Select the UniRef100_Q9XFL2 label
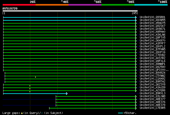The height and width of the screenshot is (115, 170). point(152,47)
